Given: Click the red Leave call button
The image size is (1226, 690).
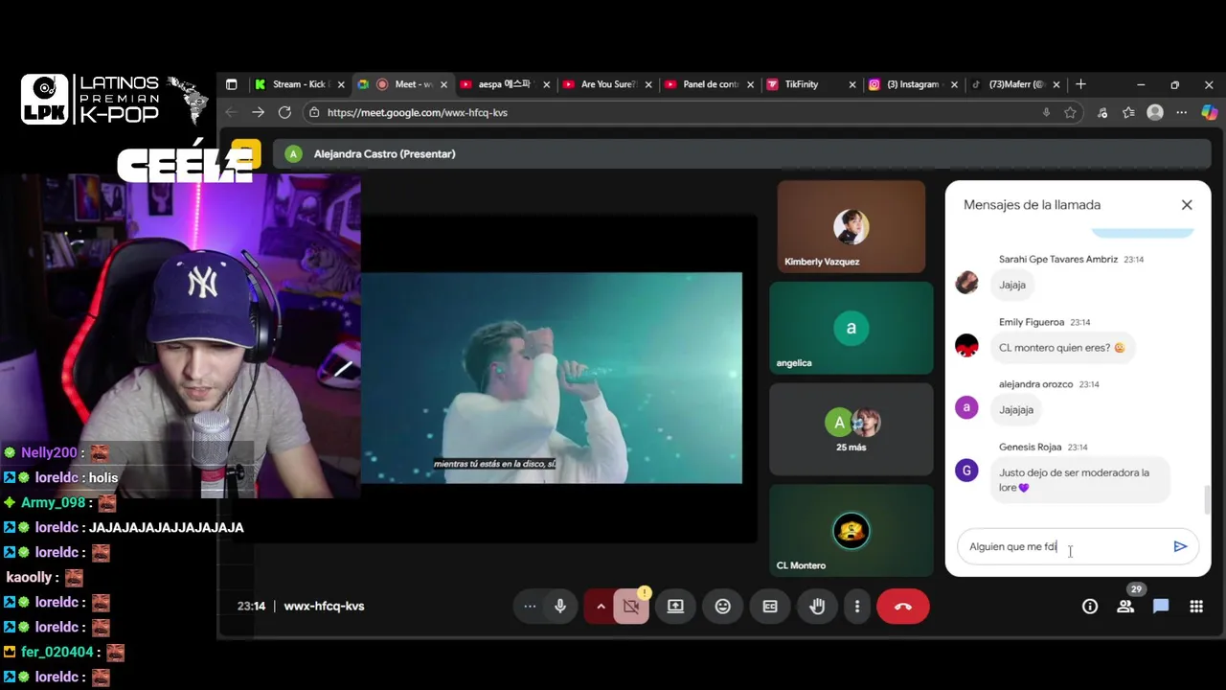Looking at the screenshot, I should 903,606.
